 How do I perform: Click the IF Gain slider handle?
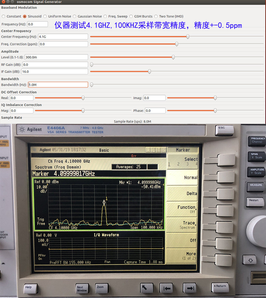click(x=149, y=71)
